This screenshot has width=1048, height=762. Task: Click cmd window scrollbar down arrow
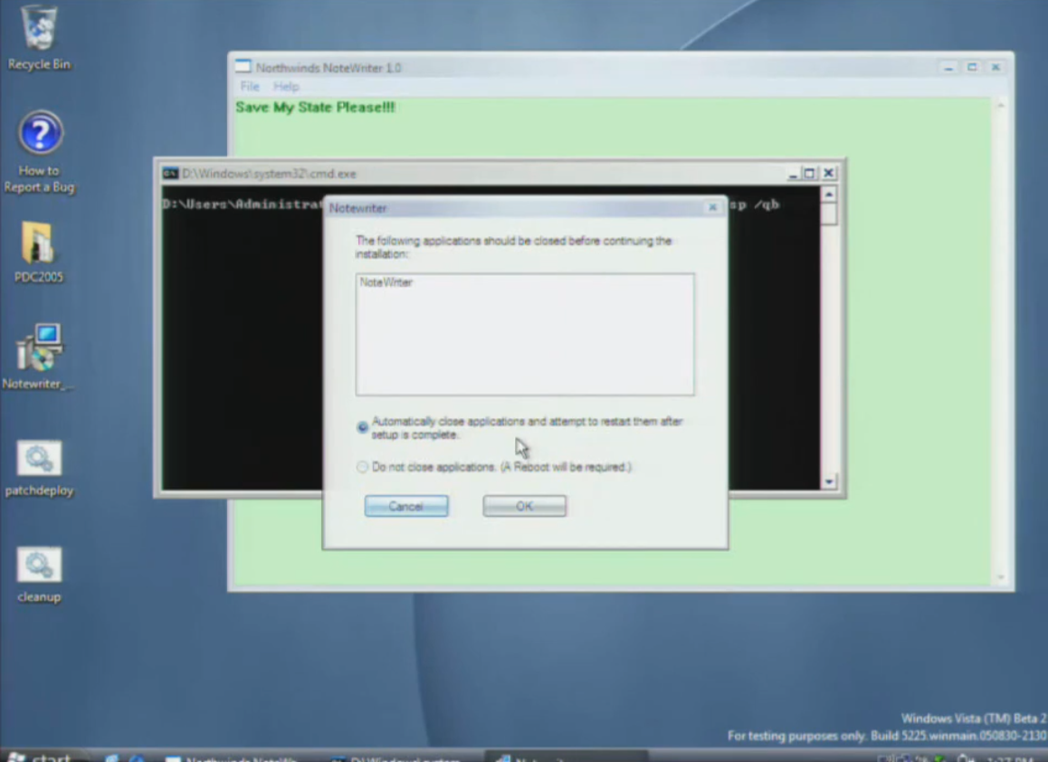(829, 482)
